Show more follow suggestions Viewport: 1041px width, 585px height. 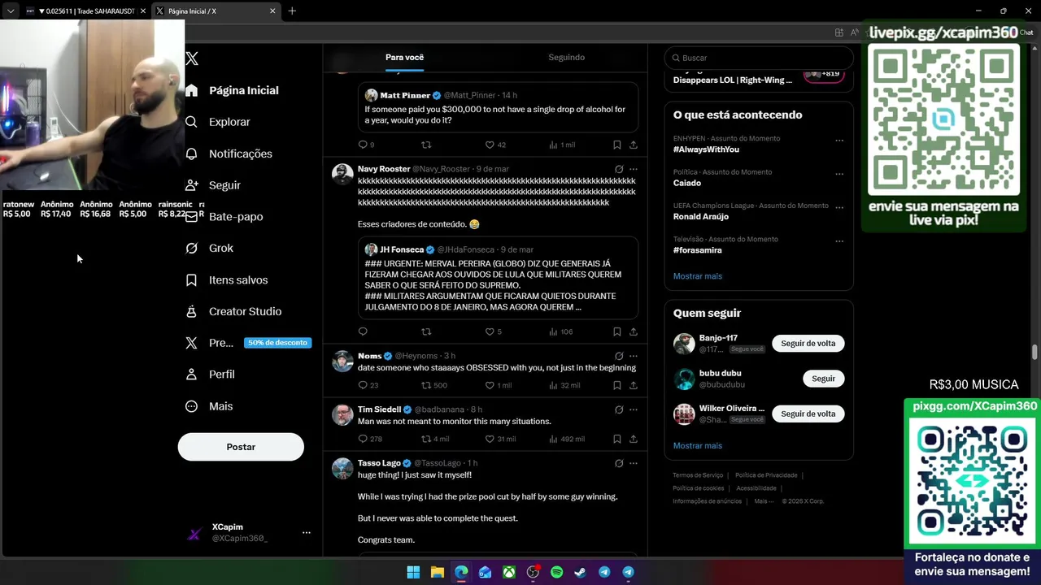click(697, 446)
